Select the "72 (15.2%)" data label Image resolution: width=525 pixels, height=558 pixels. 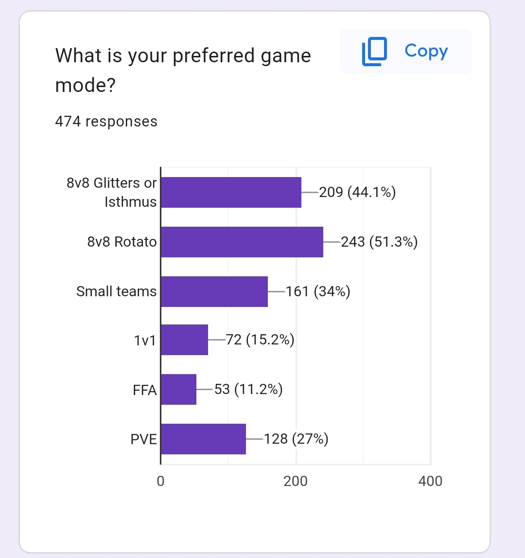pos(260,340)
